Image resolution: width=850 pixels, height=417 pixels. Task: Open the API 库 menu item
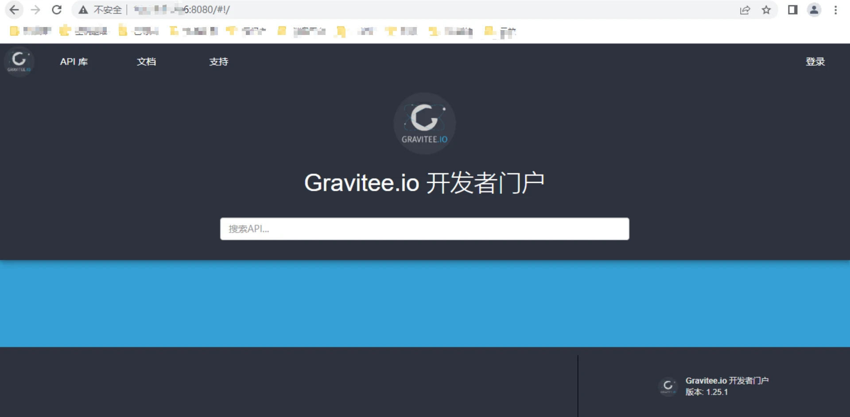pyautogui.click(x=74, y=62)
